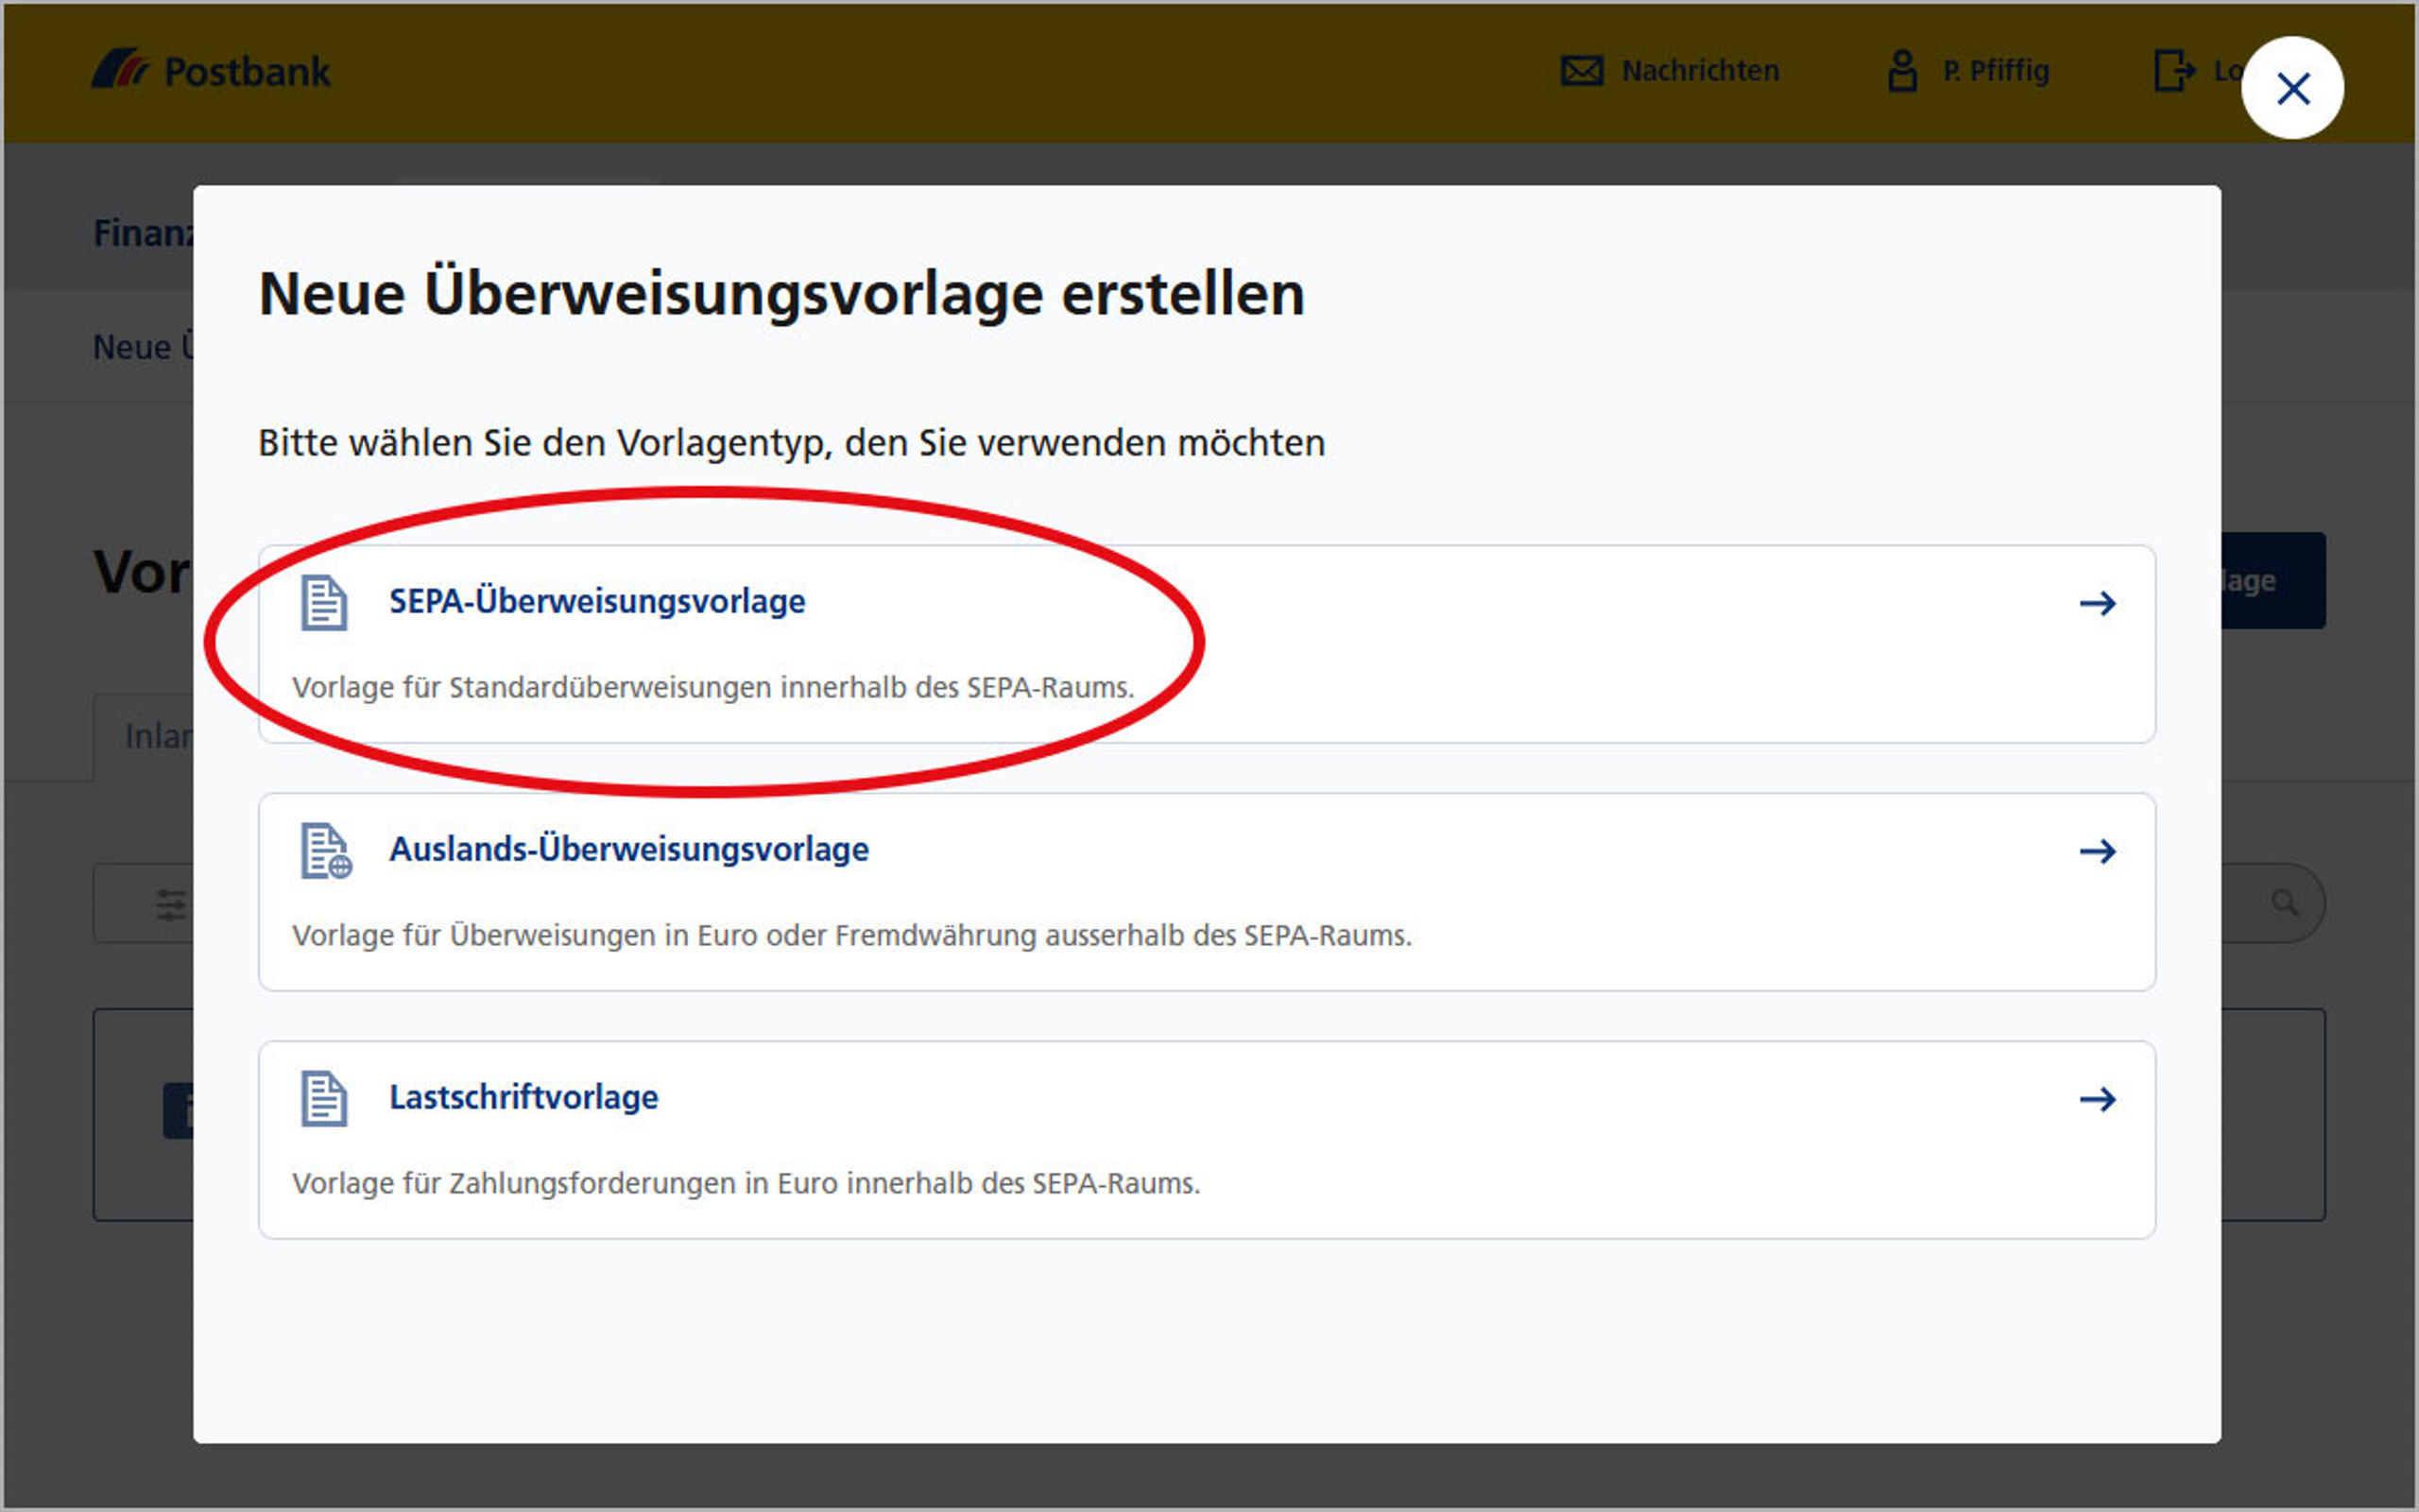Click the arrow on the SEPA-Überweisungsvorlage card

[x=2097, y=603]
